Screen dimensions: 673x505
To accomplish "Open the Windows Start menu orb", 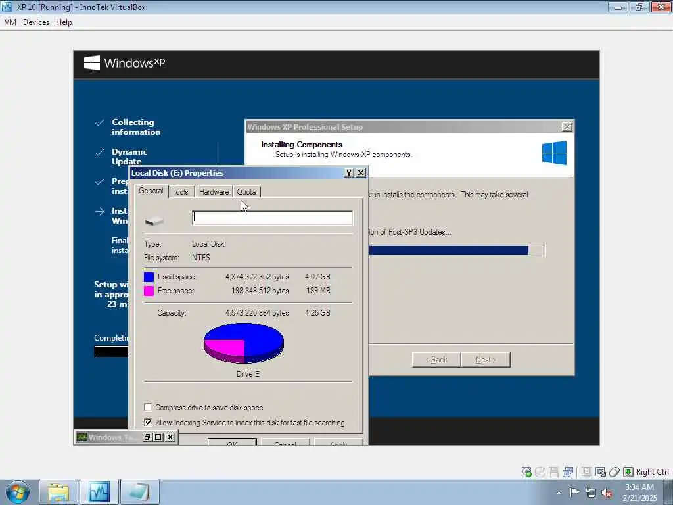I will click(18, 492).
